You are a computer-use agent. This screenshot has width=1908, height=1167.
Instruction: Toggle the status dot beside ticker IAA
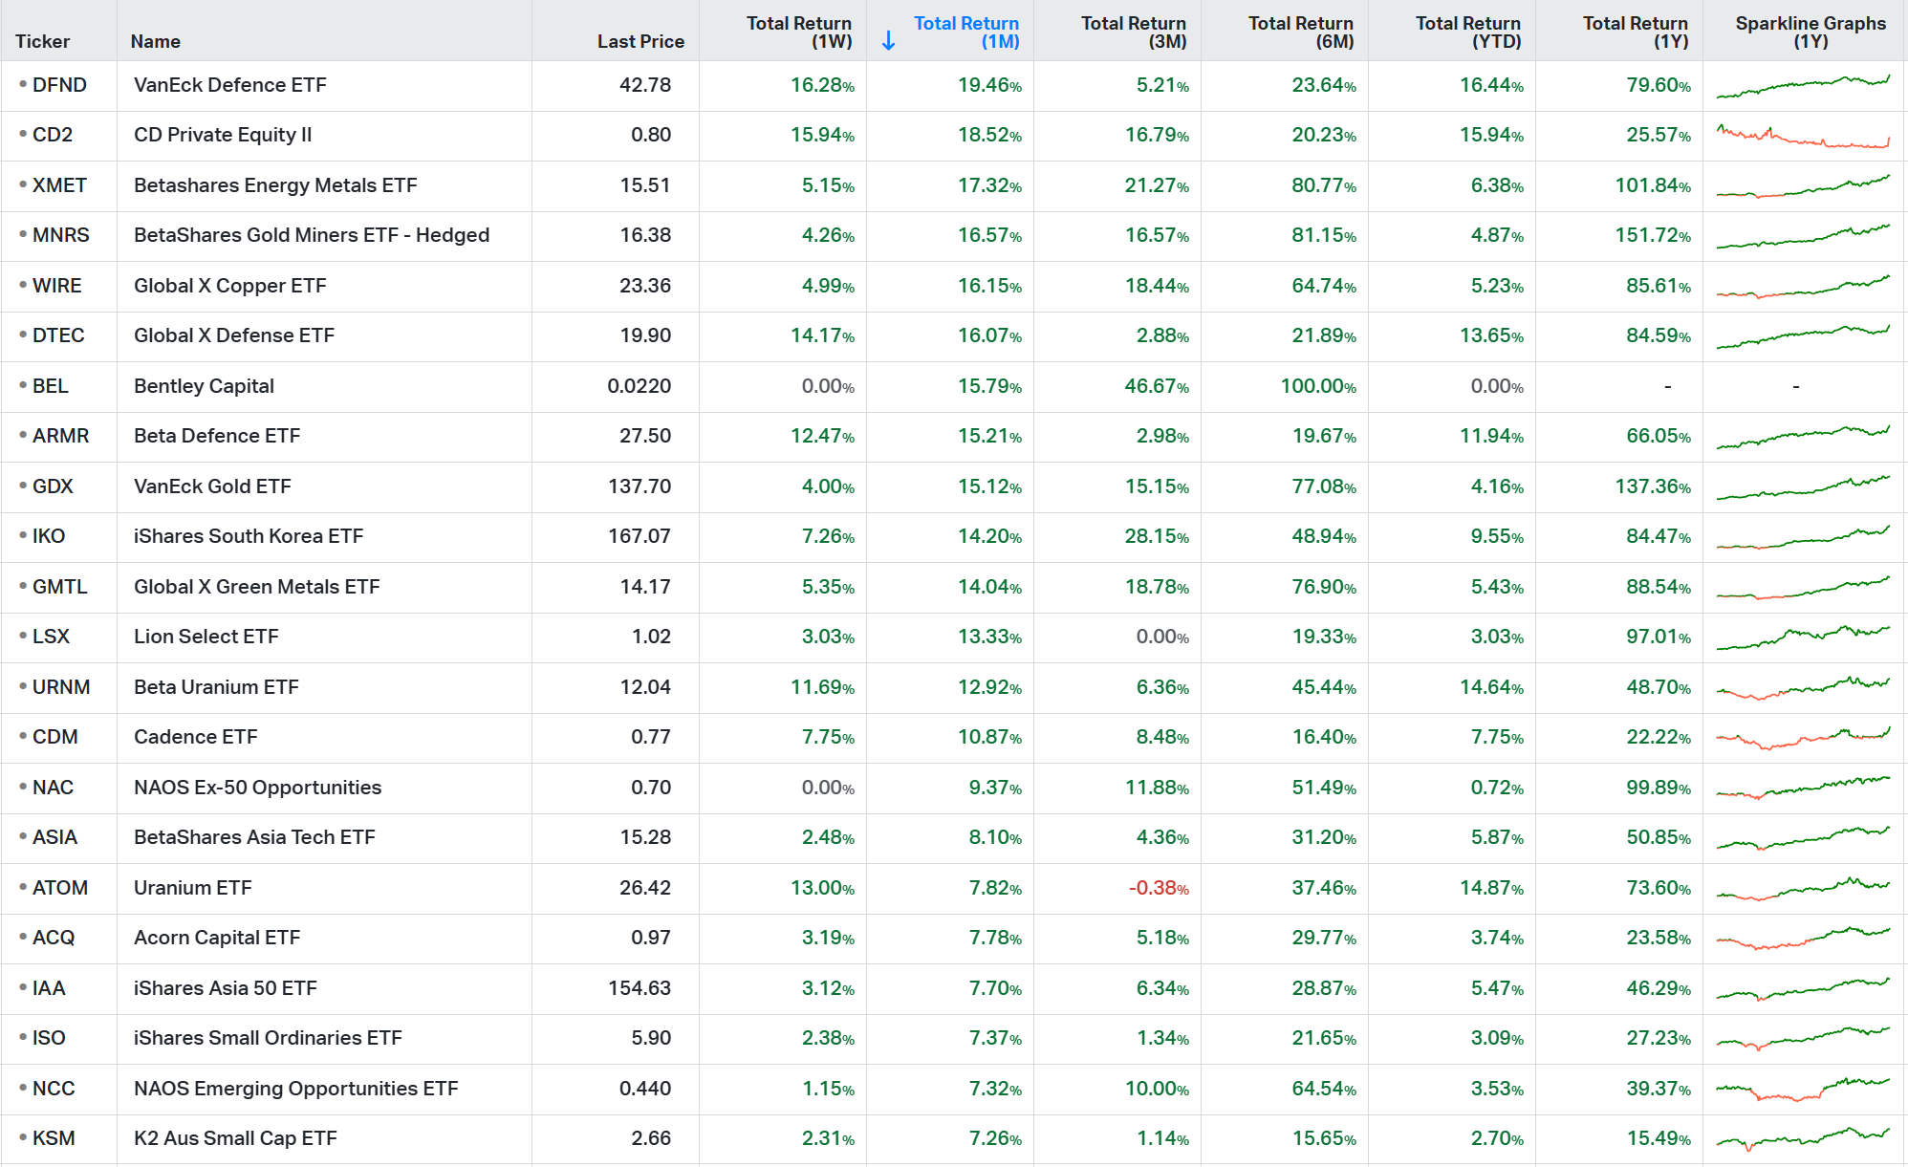coord(21,988)
